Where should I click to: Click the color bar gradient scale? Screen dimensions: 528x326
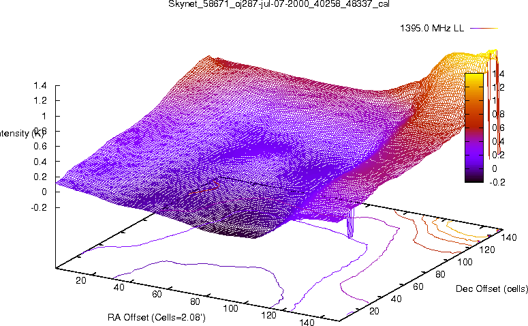[x=473, y=128]
